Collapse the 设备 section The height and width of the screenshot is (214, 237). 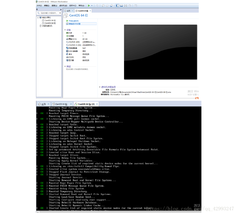click(65, 30)
